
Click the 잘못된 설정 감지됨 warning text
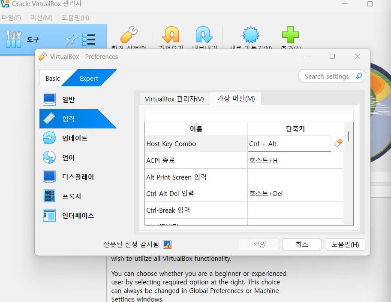131,244
